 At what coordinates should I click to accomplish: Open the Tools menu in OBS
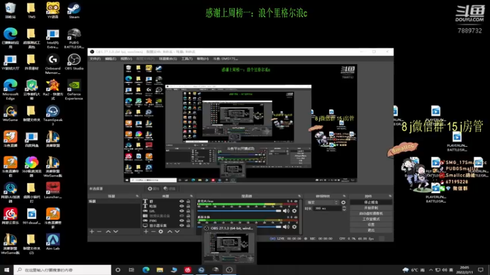(187, 59)
